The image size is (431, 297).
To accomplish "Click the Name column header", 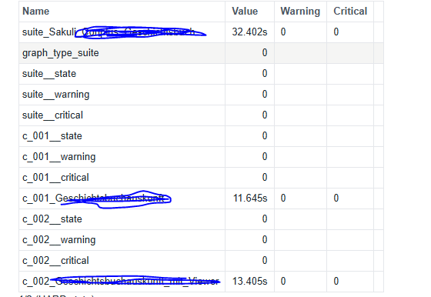I will (x=35, y=12).
